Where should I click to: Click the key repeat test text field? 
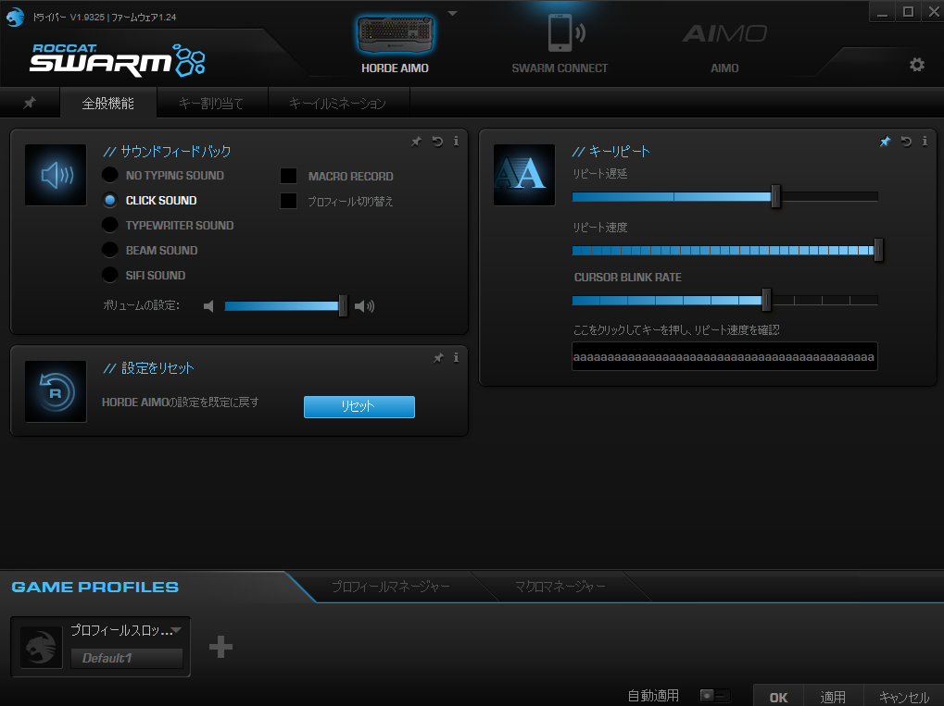pos(724,356)
